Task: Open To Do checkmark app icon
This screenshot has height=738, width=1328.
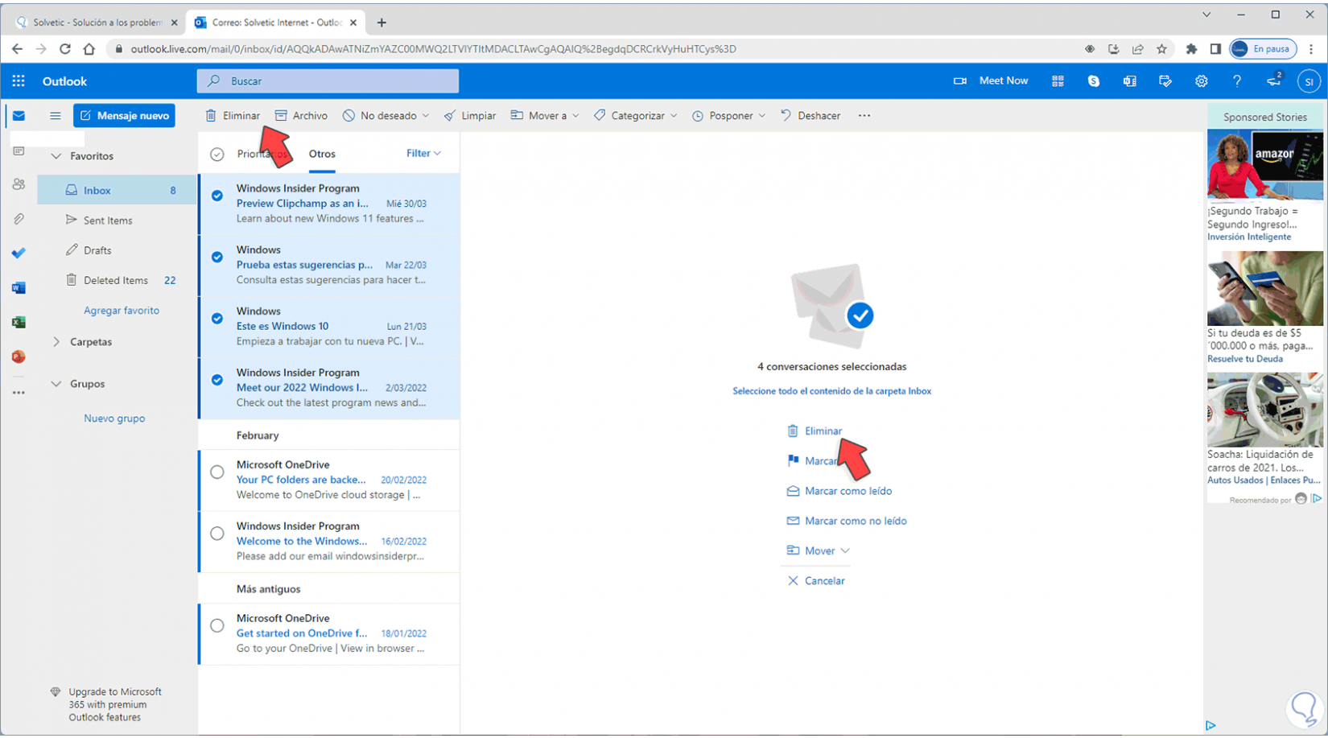Action: (19, 253)
